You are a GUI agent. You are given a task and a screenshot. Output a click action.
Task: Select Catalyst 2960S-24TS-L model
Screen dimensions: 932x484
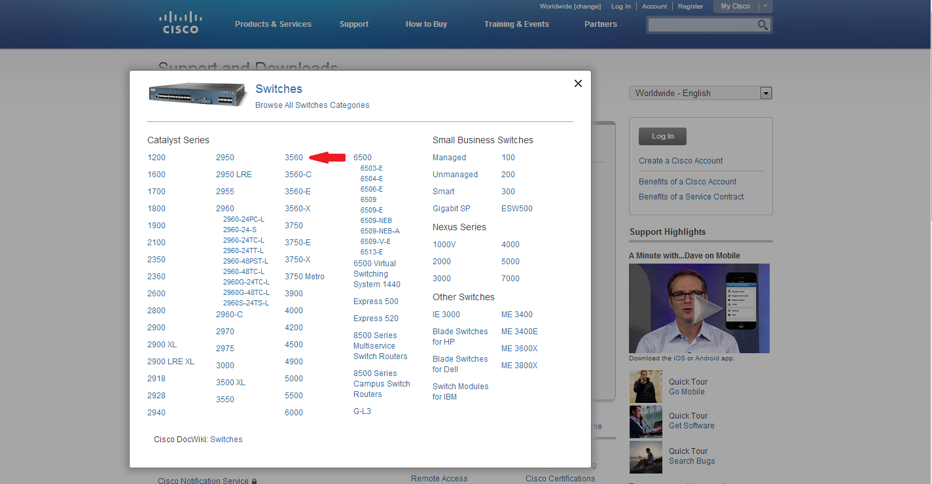point(246,303)
